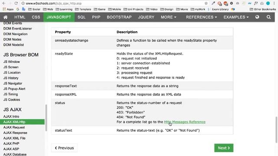The image size is (278, 156).
Task: Switch to the JQUERY tutorial tab
Action: coord(146,17)
